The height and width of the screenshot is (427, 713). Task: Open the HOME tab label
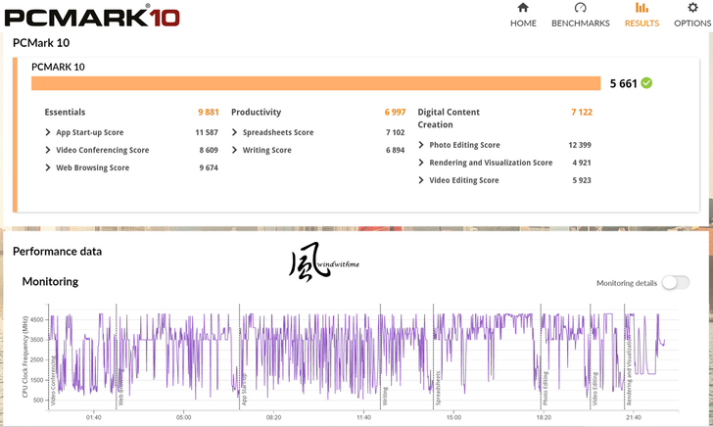[x=523, y=24]
